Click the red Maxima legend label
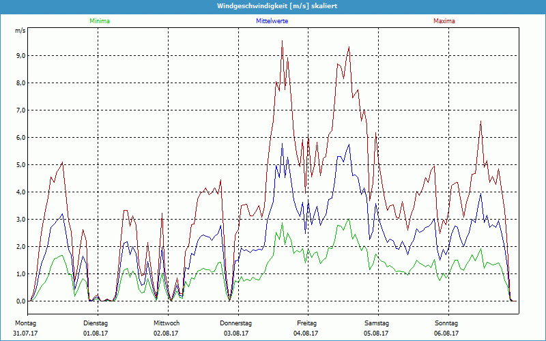546x341 pixels. click(444, 21)
